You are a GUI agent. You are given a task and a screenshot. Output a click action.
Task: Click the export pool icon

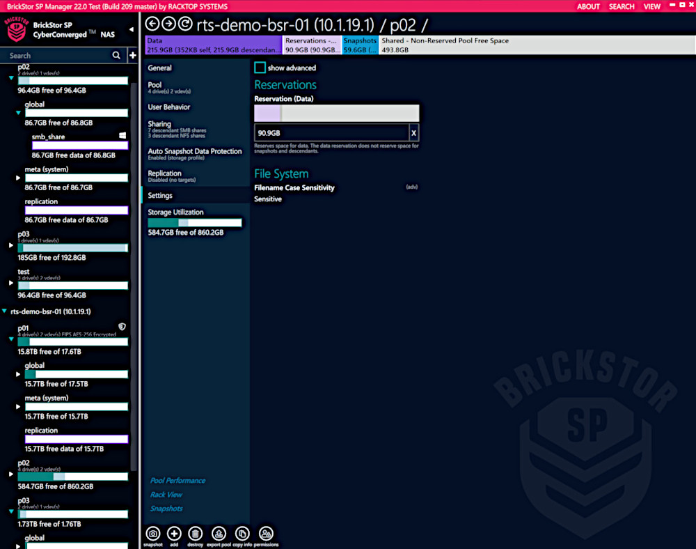point(218,533)
